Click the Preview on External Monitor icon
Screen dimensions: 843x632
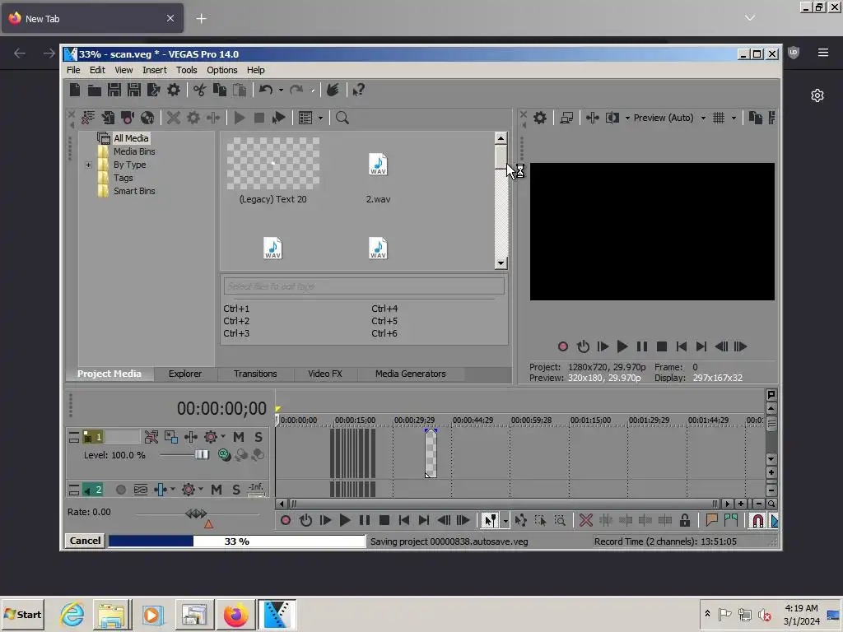click(x=566, y=118)
